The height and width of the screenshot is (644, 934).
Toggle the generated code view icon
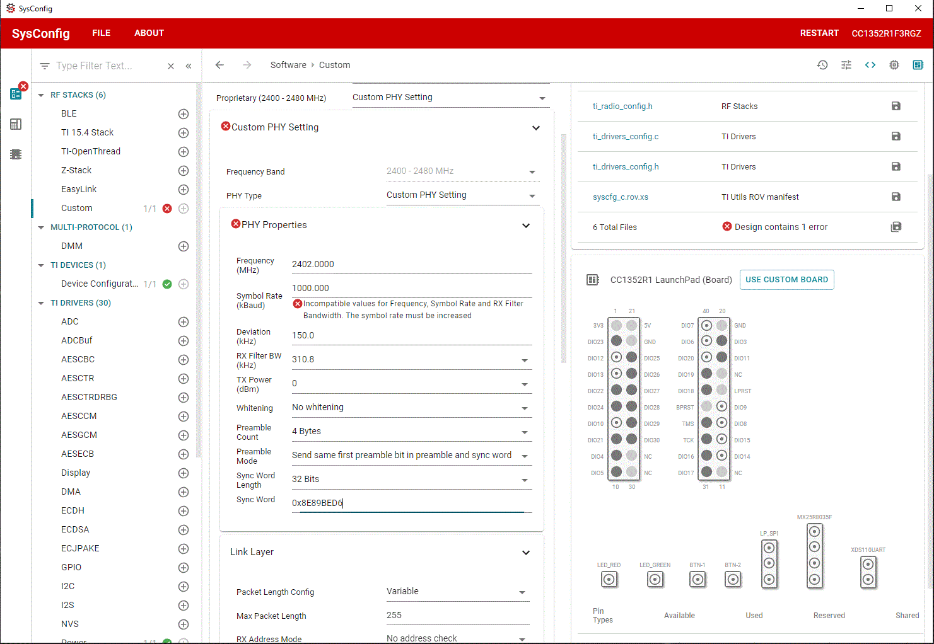click(x=870, y=65)
